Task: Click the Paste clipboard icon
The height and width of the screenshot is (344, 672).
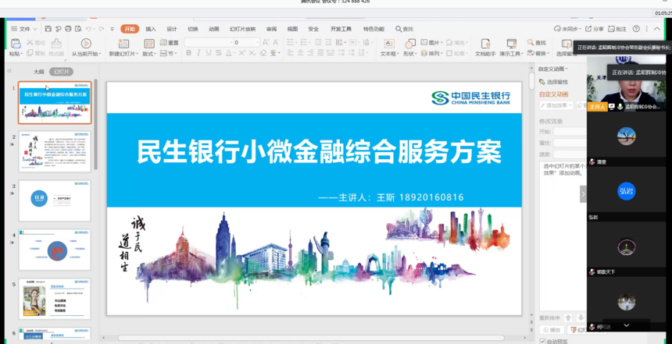Action: coord(16,43)
